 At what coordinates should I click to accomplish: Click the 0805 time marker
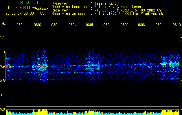click(x=90, y=25)
